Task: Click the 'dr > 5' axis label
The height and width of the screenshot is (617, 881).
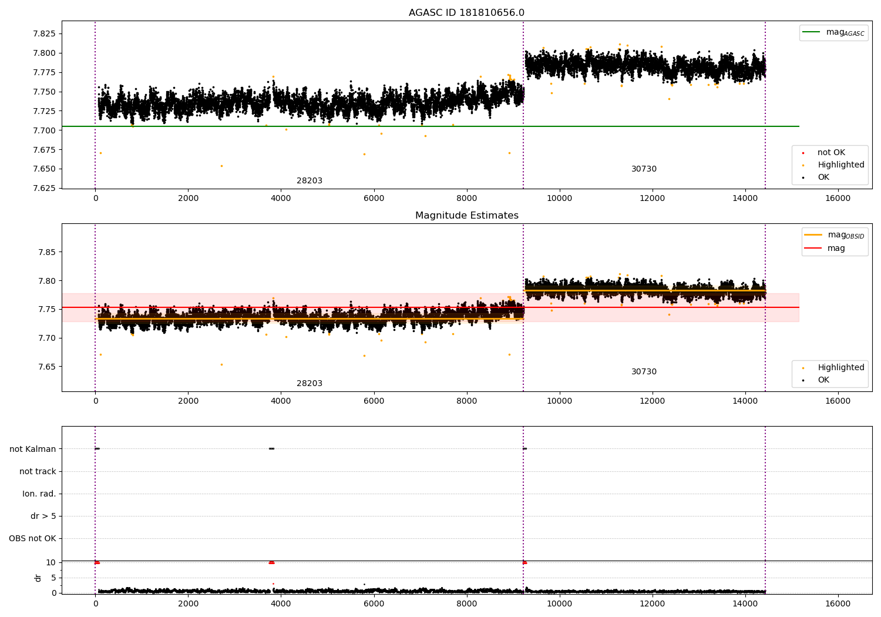Action: tap(43, 517)
